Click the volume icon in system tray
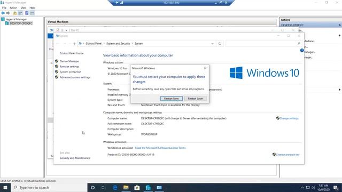The image size is (342, 192). coord(313,188)
